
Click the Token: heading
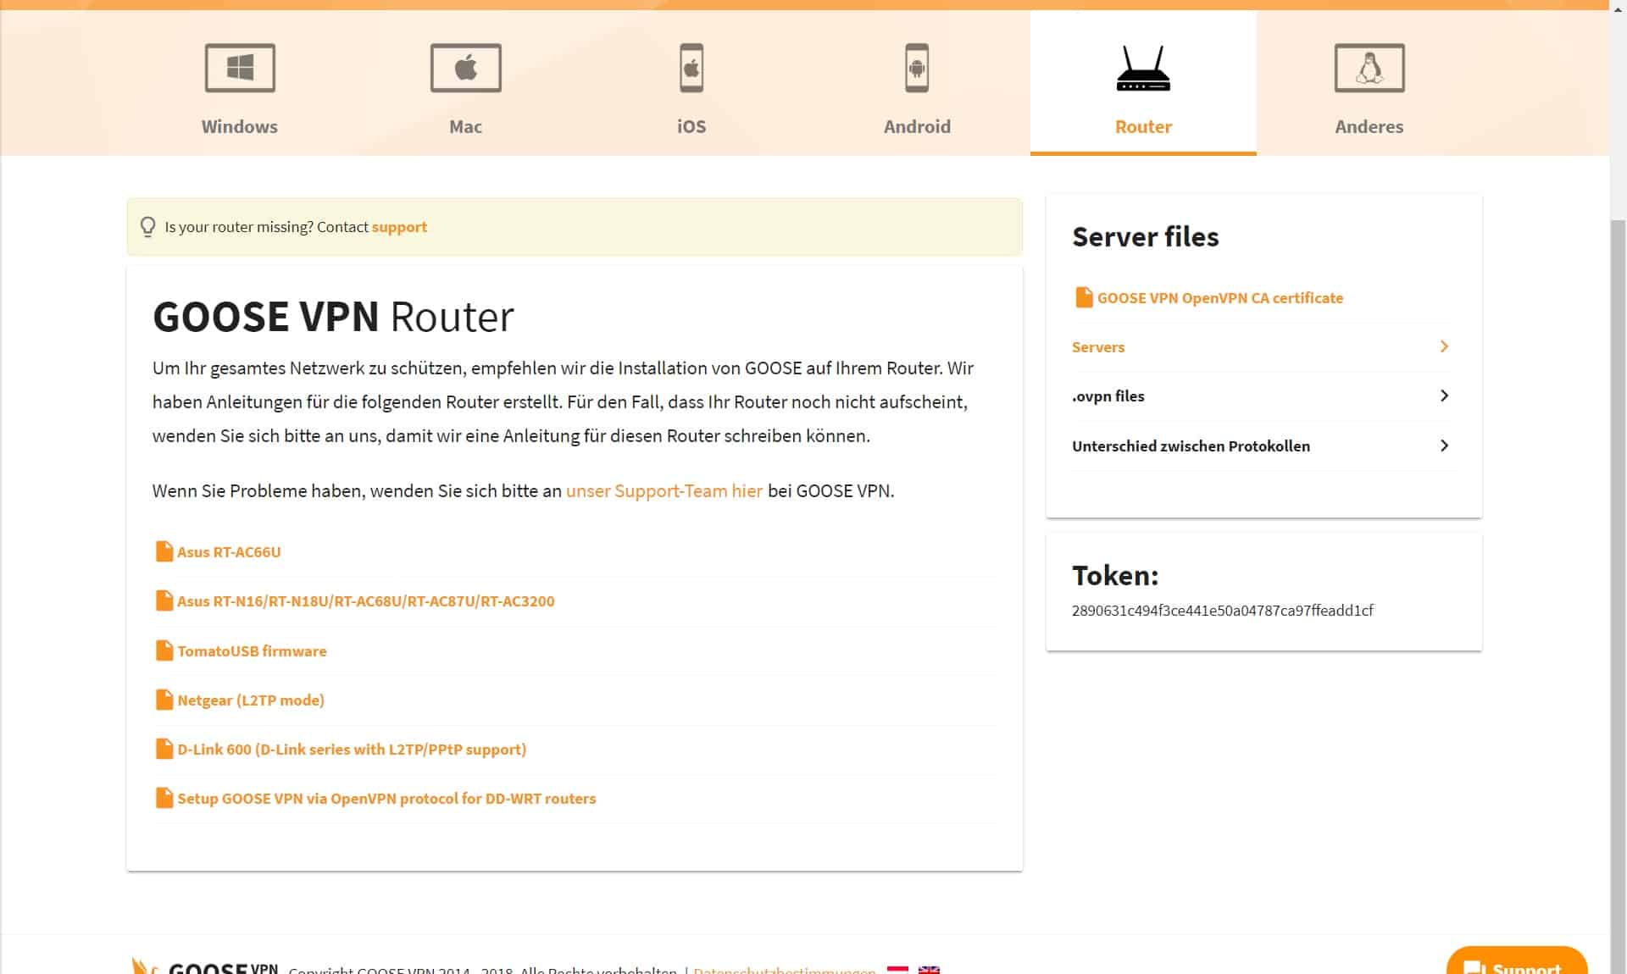coord(1115,576)
